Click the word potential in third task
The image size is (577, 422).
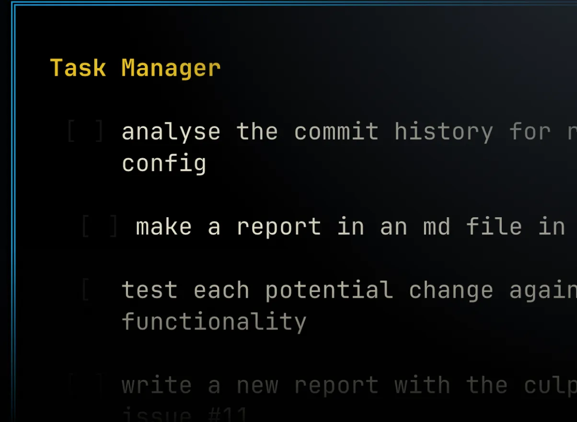click(329, 290)
